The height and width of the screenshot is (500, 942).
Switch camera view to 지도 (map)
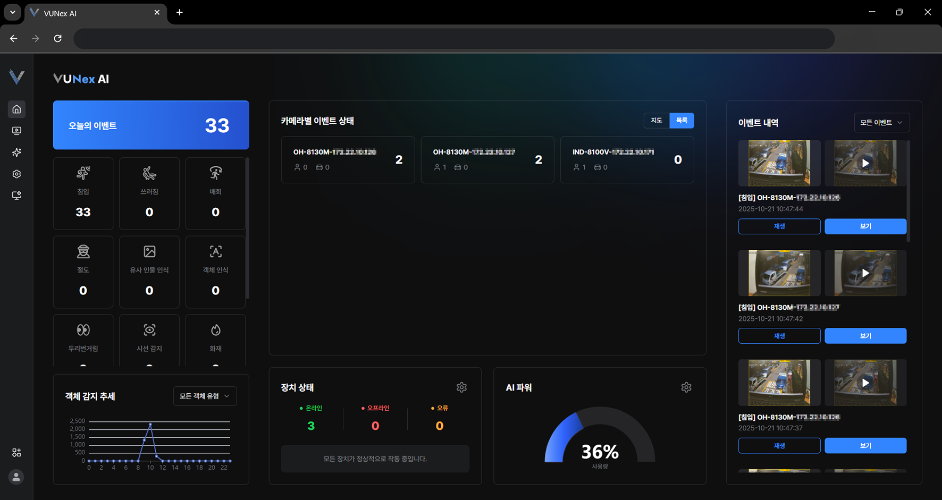tap(657, 121)
